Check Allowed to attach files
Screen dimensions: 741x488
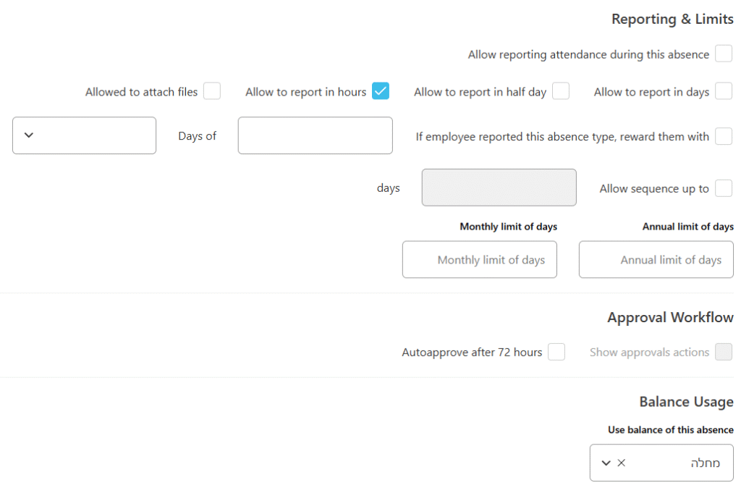(x=211, y=91)
